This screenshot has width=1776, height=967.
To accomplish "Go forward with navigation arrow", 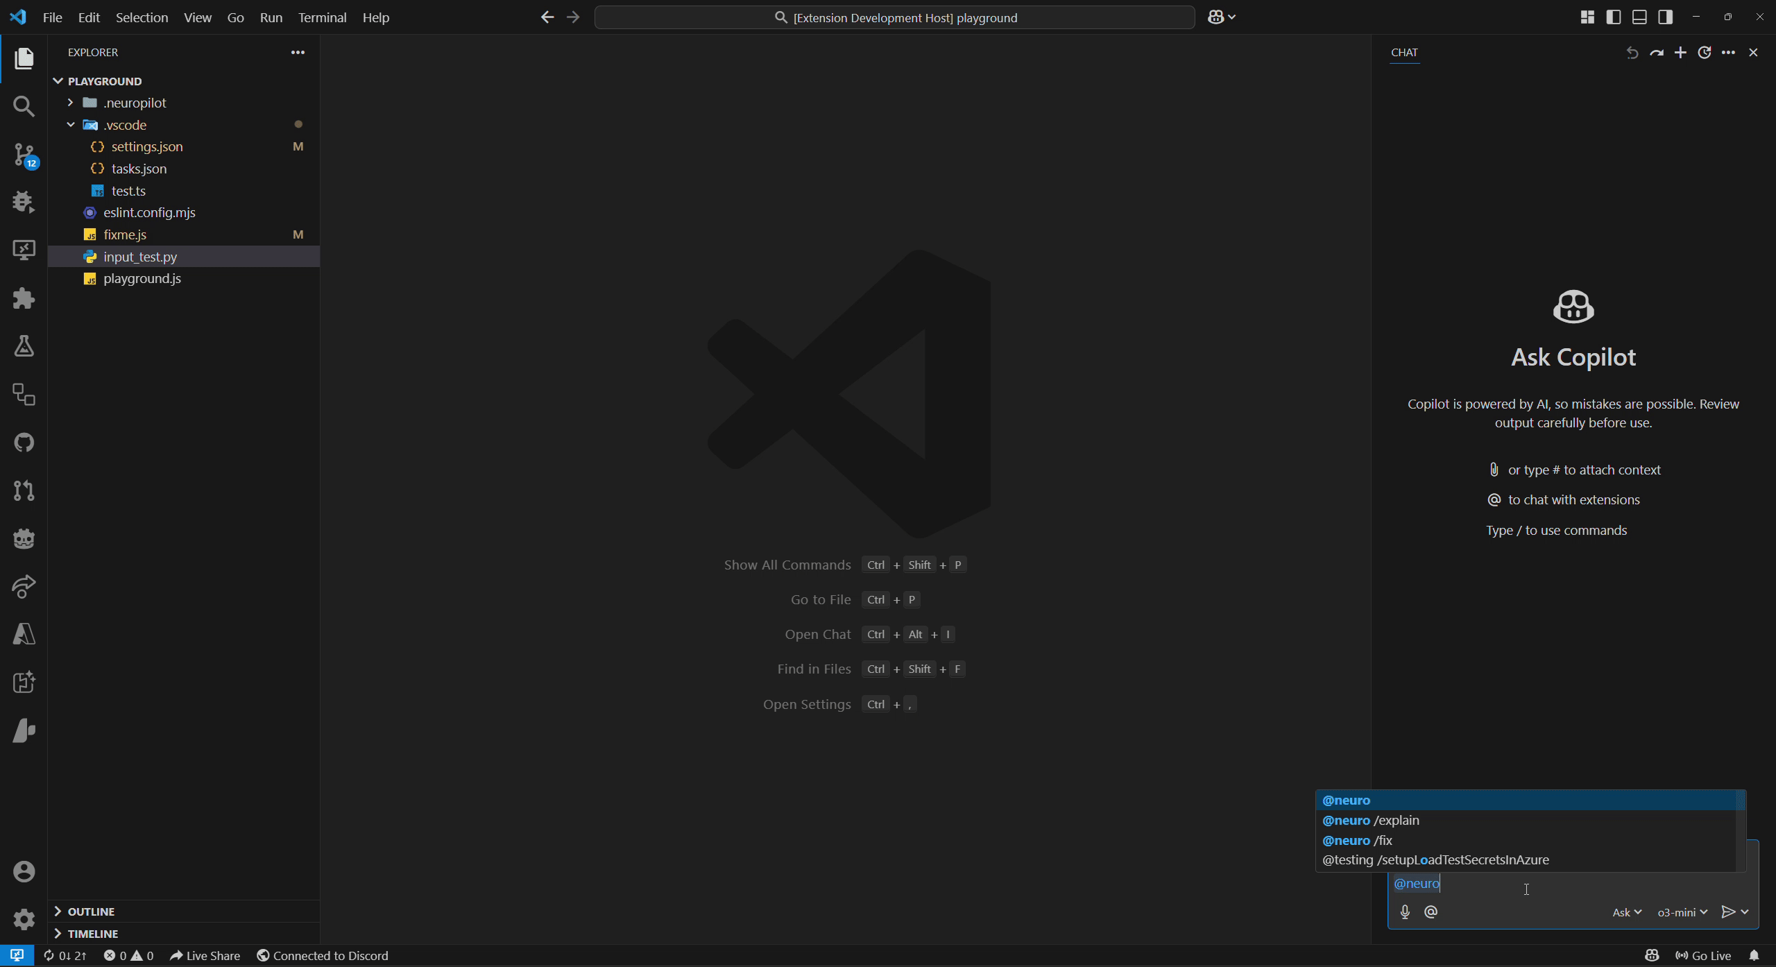I will point(573,17).
